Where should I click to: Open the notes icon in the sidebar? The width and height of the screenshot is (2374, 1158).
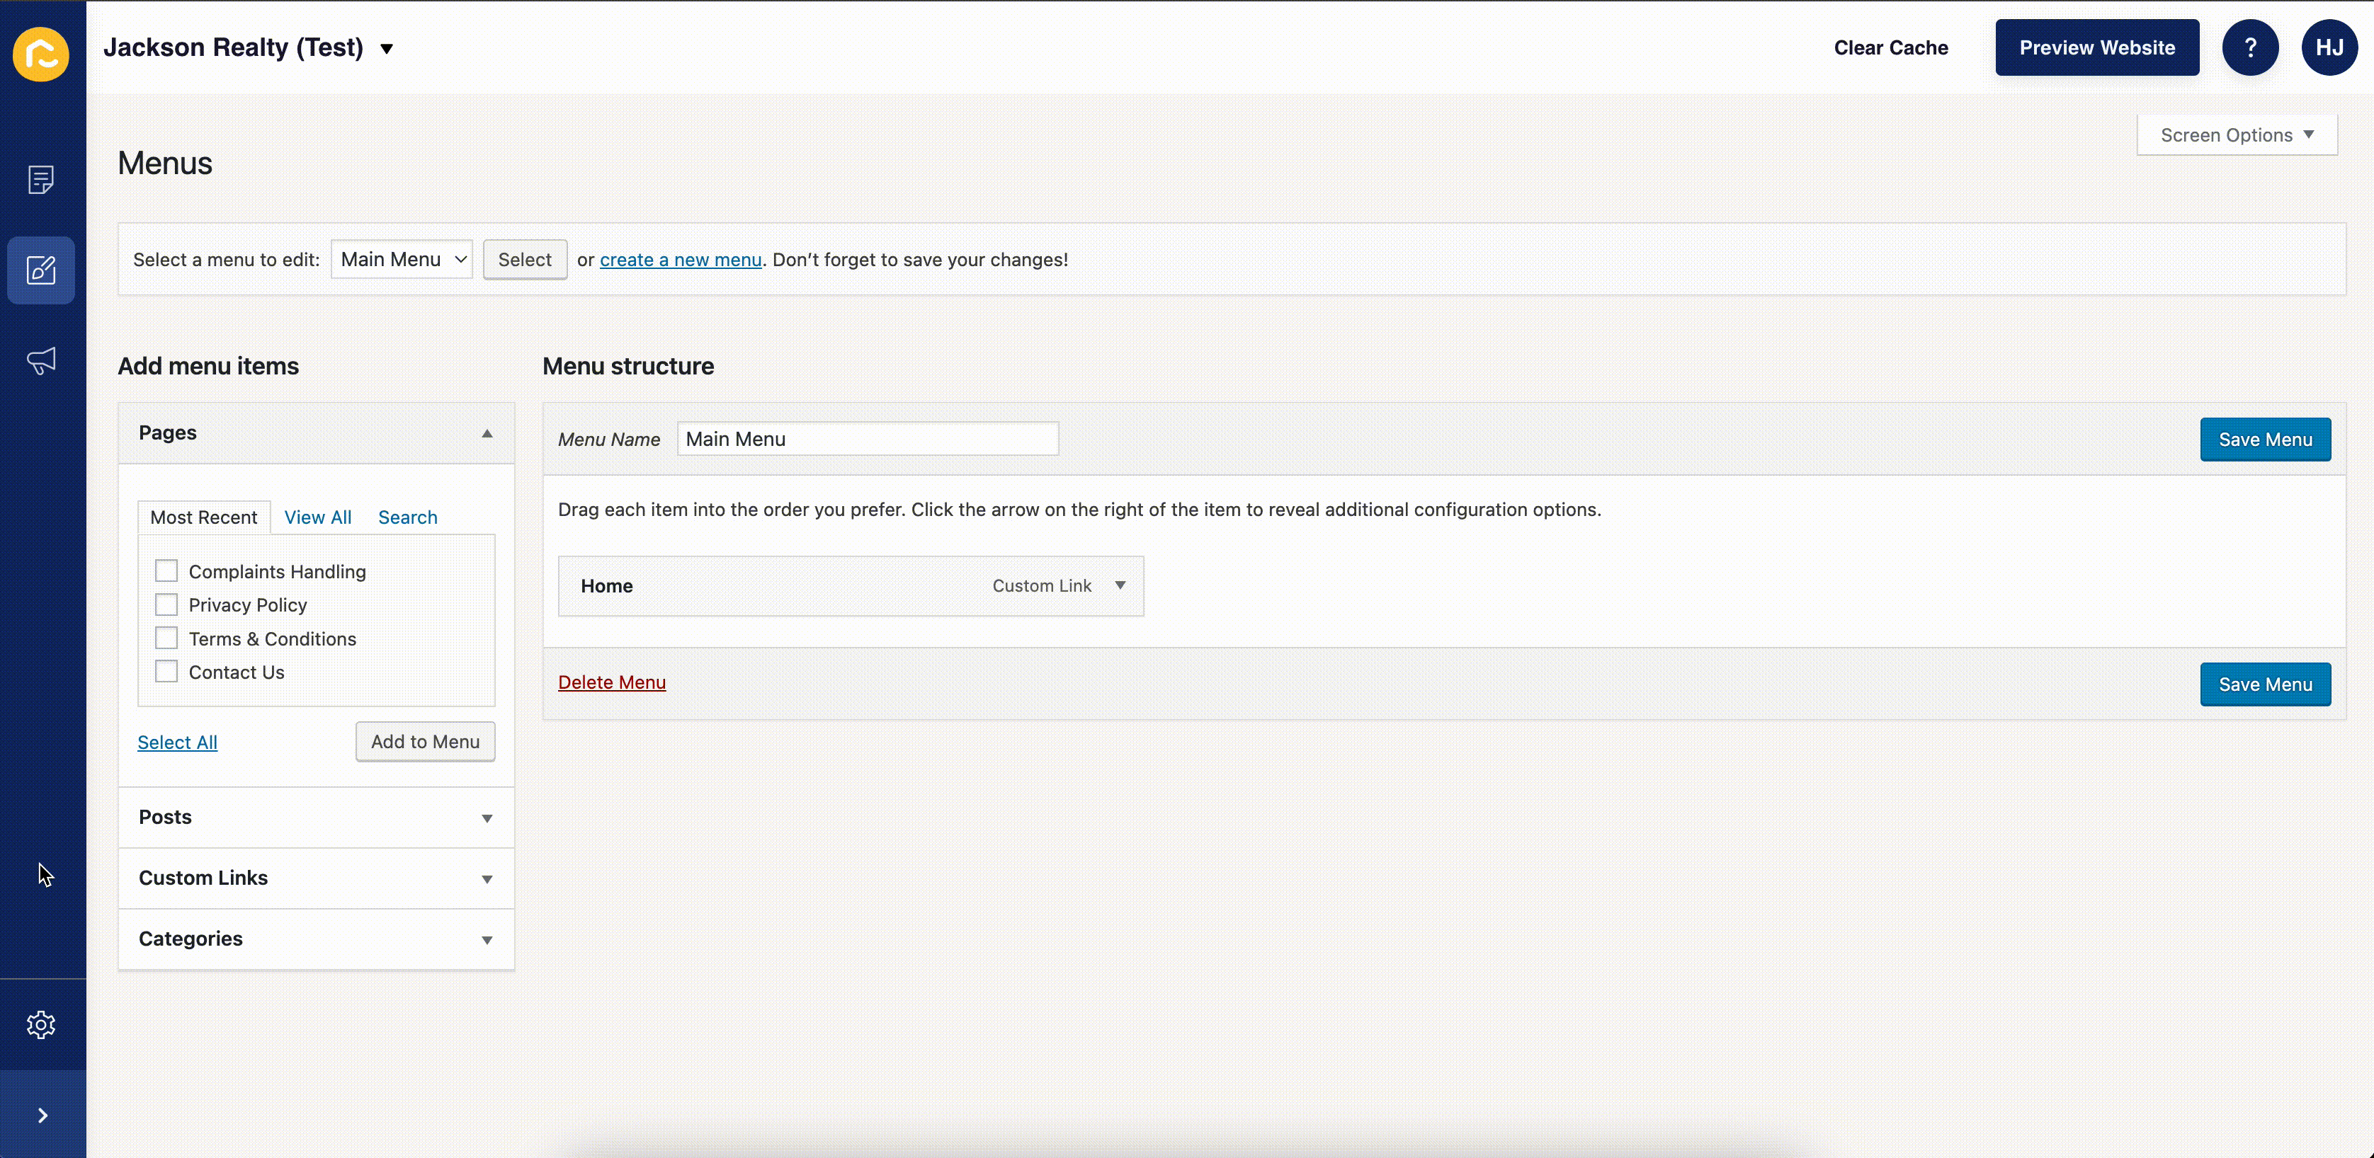pyautogui.click(x=40, y=178)
